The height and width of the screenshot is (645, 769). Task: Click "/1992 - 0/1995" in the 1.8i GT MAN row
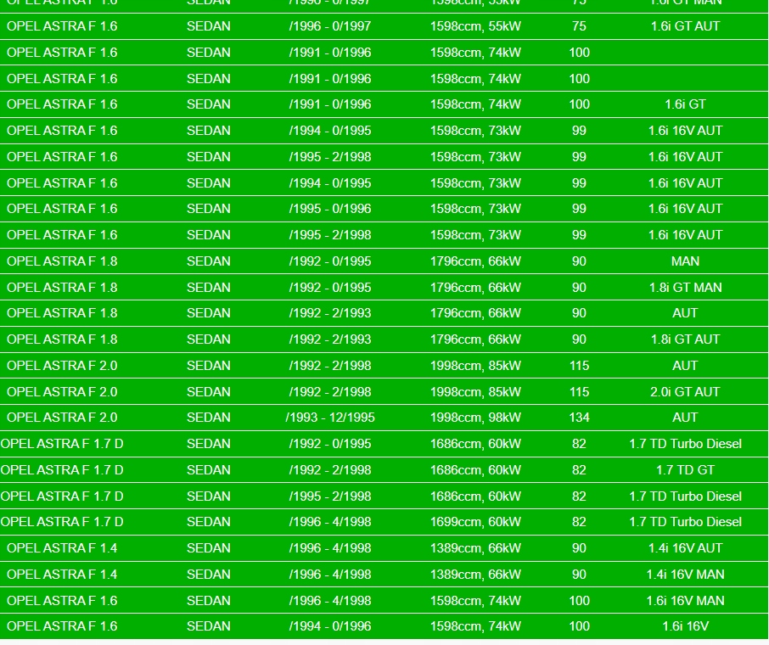tap(329, 288)
